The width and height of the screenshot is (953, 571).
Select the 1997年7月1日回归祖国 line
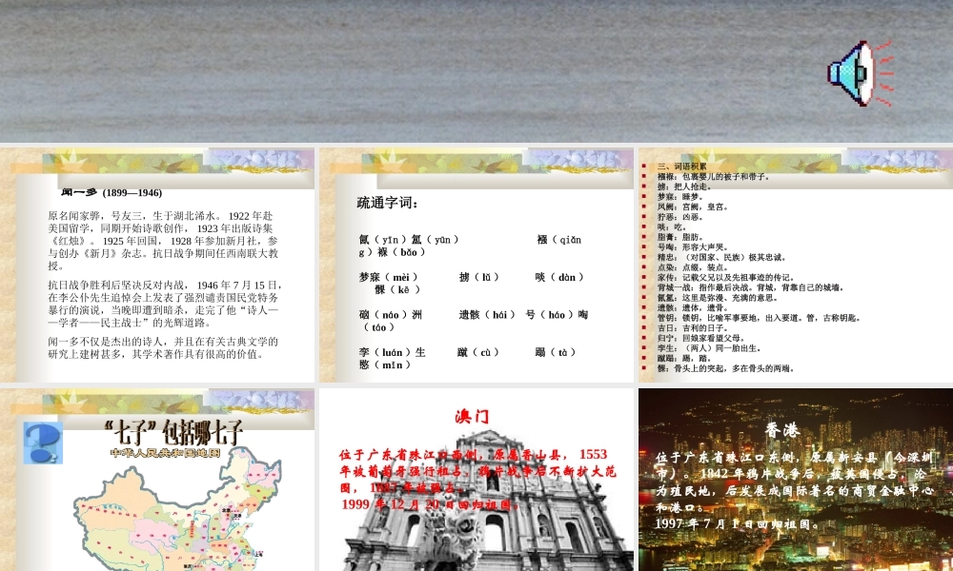tap(737, 522)
